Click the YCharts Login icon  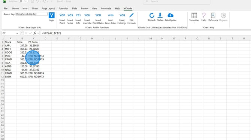click(52, 15)
